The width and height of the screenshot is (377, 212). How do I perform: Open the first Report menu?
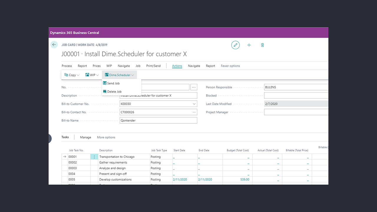coord(82,66)
